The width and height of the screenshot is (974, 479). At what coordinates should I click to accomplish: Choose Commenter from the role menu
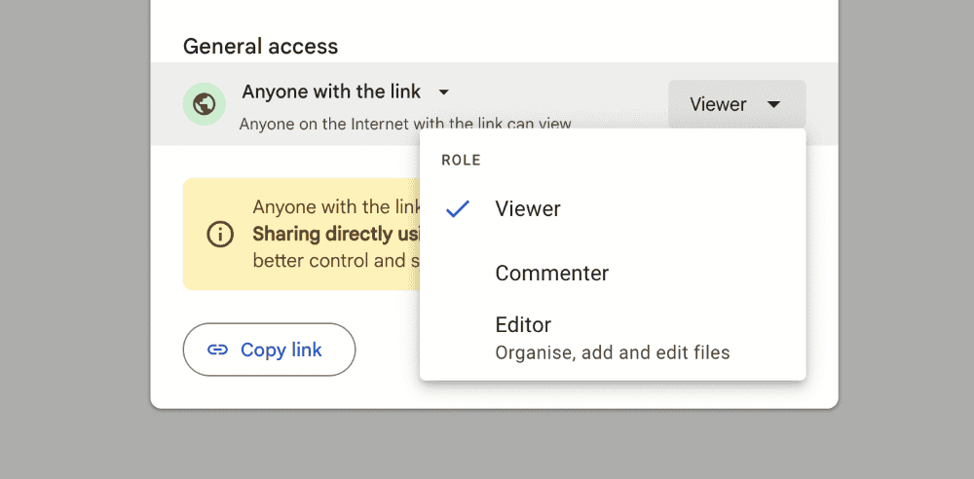coord(551,274)
